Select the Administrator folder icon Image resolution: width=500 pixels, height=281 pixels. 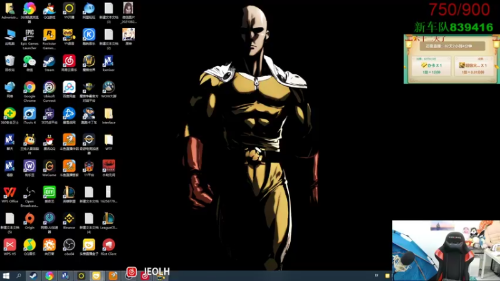point(9,11)
